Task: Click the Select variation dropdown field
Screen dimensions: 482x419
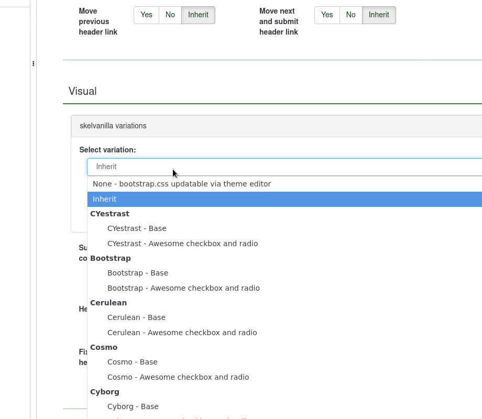Action: (283, 167)
